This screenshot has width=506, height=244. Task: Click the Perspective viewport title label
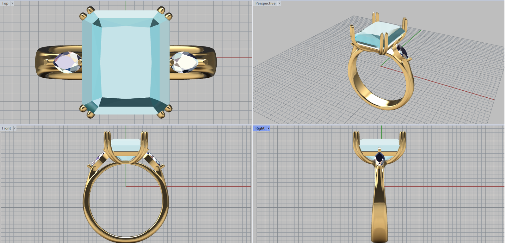(265, 3)
